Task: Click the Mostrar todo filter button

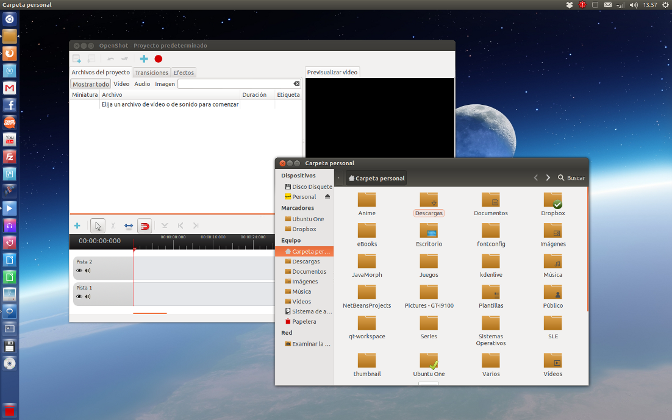Action: (x=91, y=84)
